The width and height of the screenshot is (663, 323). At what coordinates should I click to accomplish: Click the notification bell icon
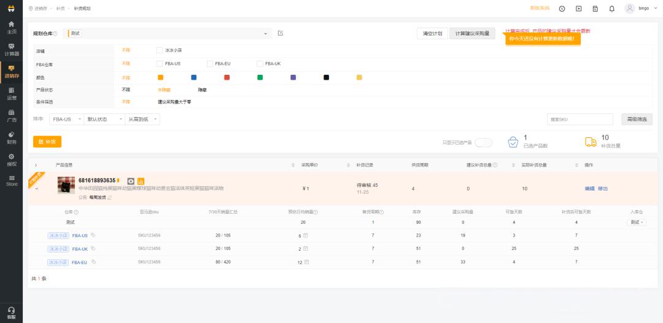coord(611,9)
